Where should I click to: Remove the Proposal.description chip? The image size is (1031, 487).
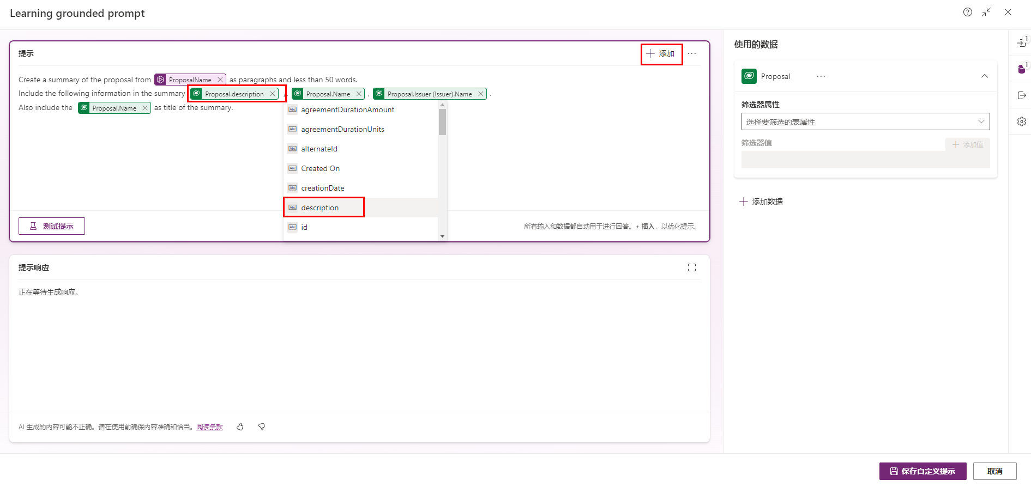pos(273,94)
